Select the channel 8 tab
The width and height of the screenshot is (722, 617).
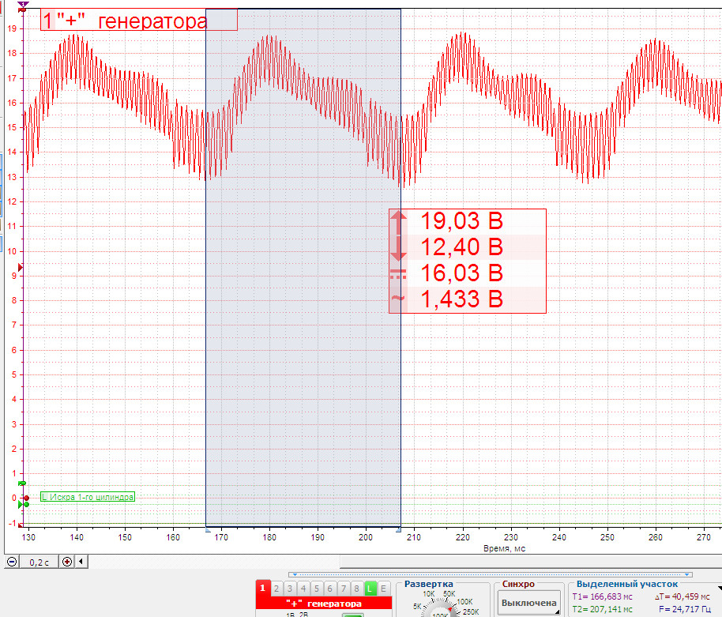click(x=356, y=589)
